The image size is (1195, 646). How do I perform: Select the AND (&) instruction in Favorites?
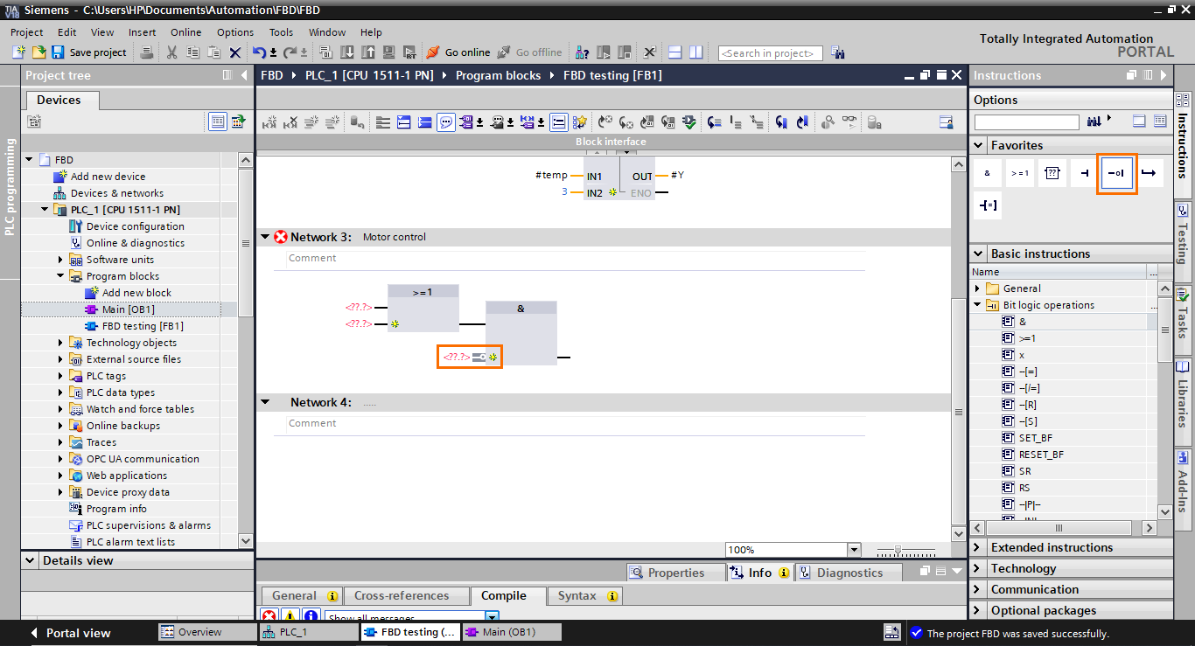987,172
